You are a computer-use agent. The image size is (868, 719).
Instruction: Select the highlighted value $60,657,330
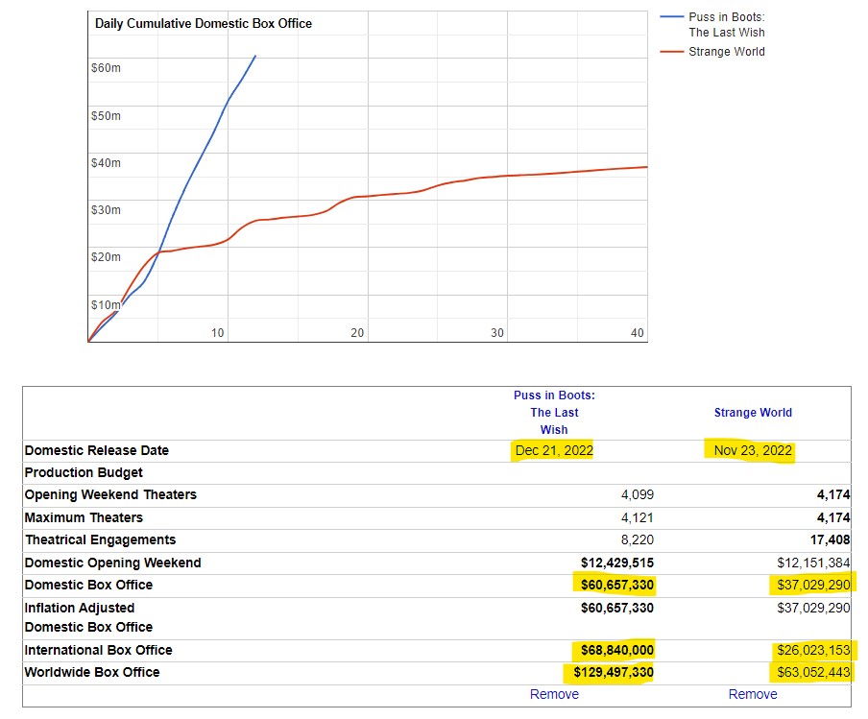[617, 585]
